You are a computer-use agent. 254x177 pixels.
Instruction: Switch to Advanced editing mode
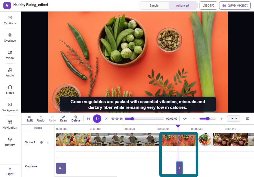[183, 5]
